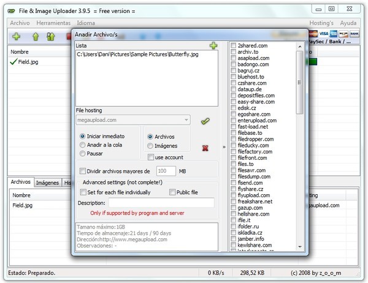
Task: Check the gazup.com host
Action: click(233, 208)
